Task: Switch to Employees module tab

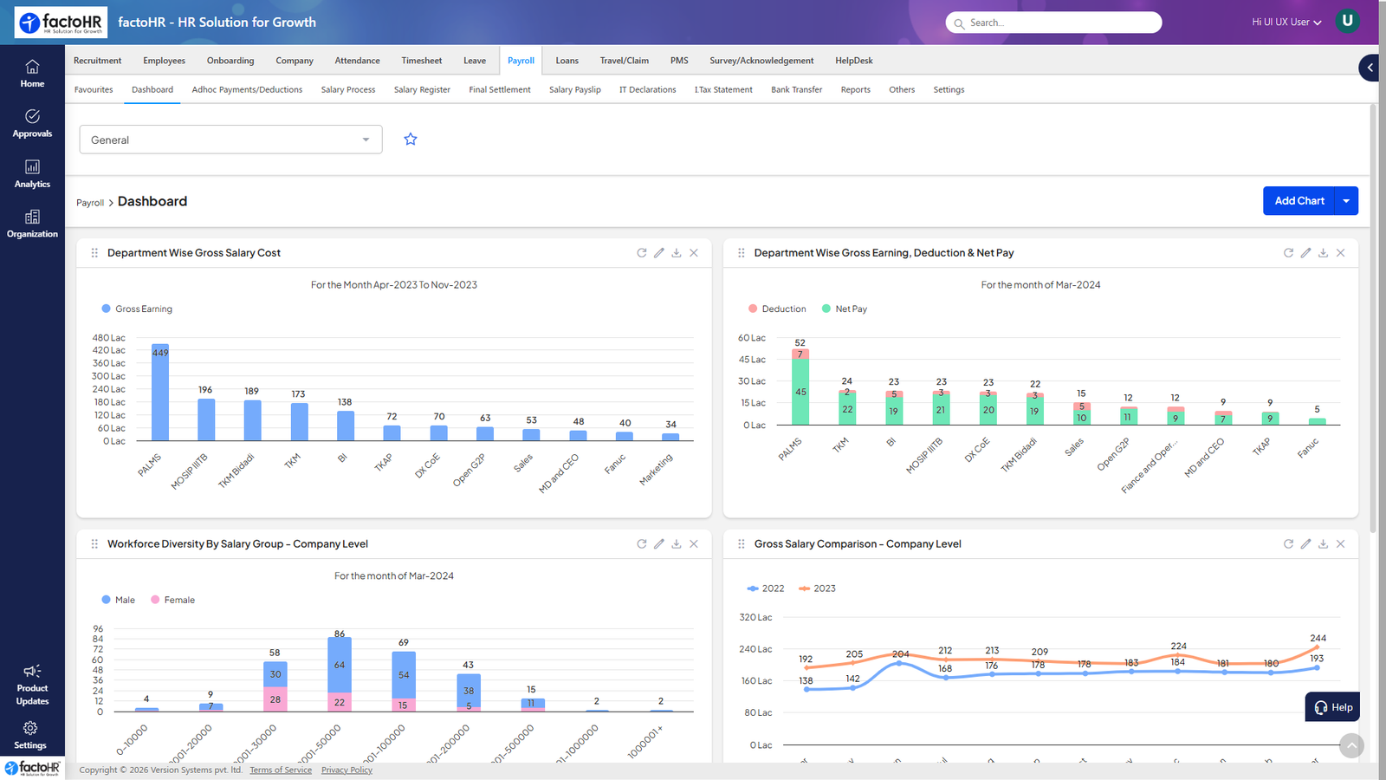Action: [x=164, y=61]
